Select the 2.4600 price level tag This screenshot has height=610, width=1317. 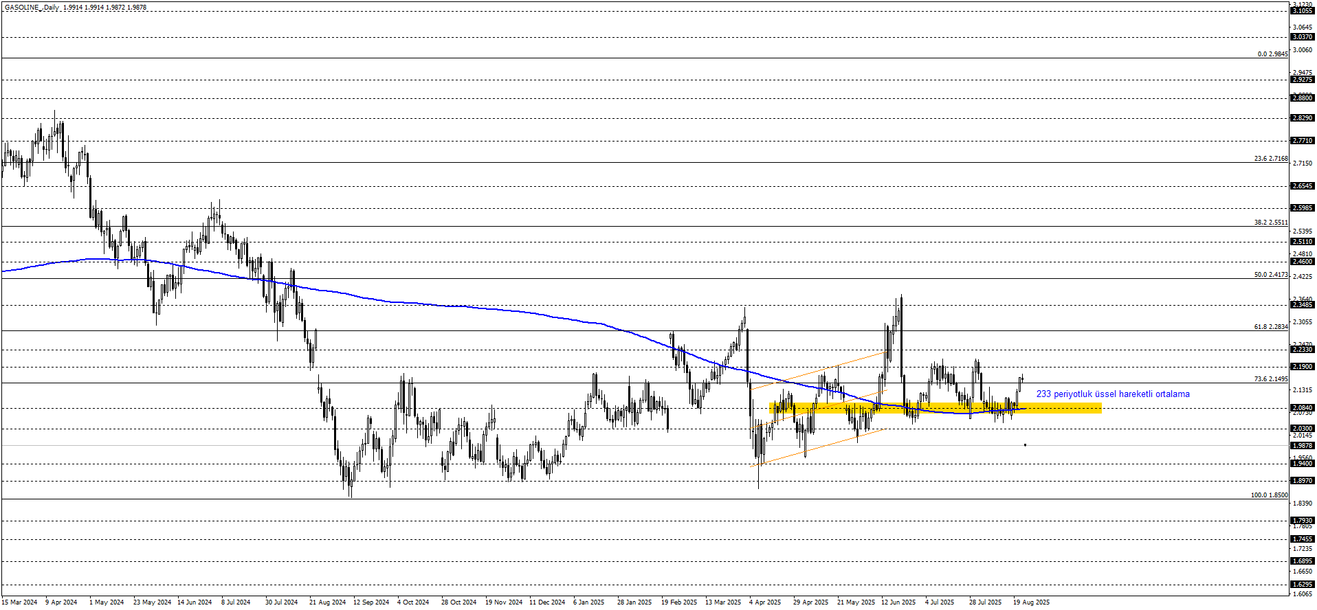(1303, 262)
